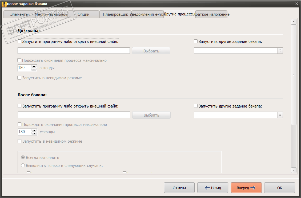Screen dimensions: 301x198
Task: Toggle 'Запустить программу' checkbox under После бэкапа
Action: (x=19, y=106)
